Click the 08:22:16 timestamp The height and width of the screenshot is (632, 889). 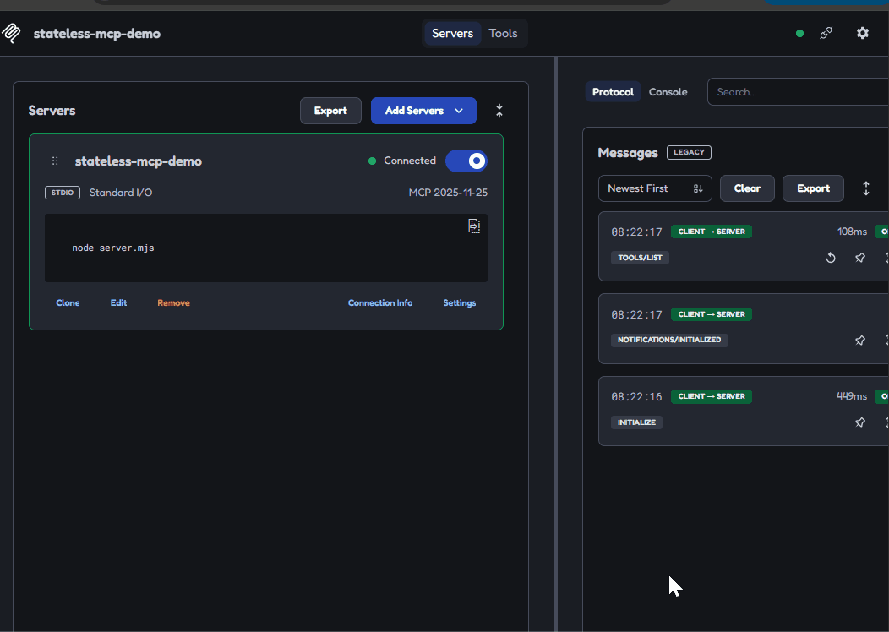[636, 397]
